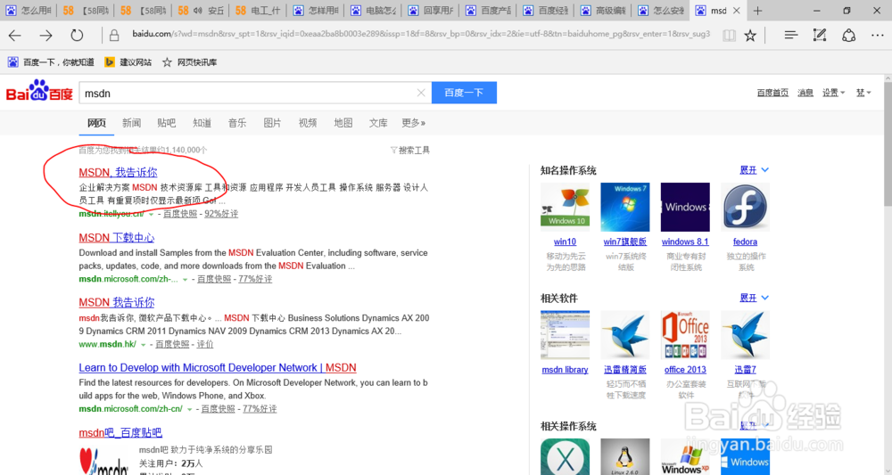This screenshot has width=892, height=475.
Task: Close the active msd tab
Action: pos(736,10)
